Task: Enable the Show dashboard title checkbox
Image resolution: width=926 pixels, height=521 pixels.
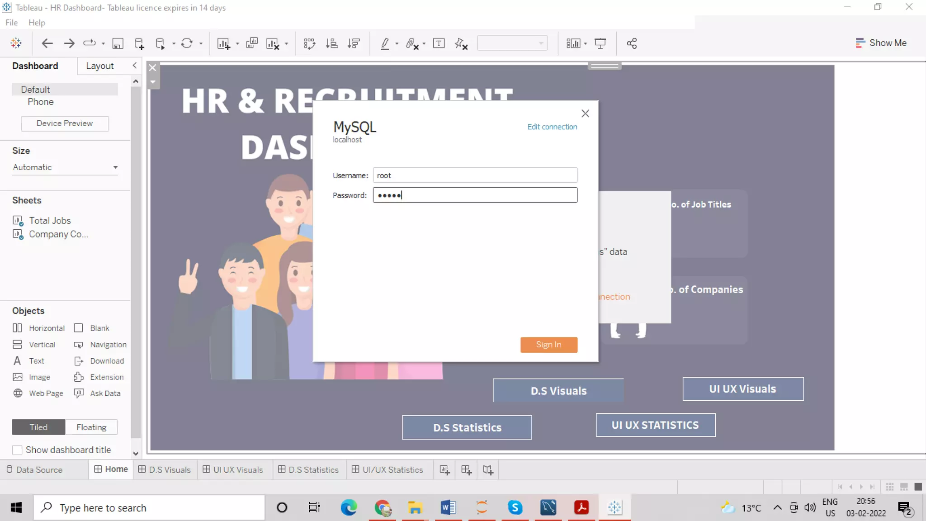Action: pos(17,450)
